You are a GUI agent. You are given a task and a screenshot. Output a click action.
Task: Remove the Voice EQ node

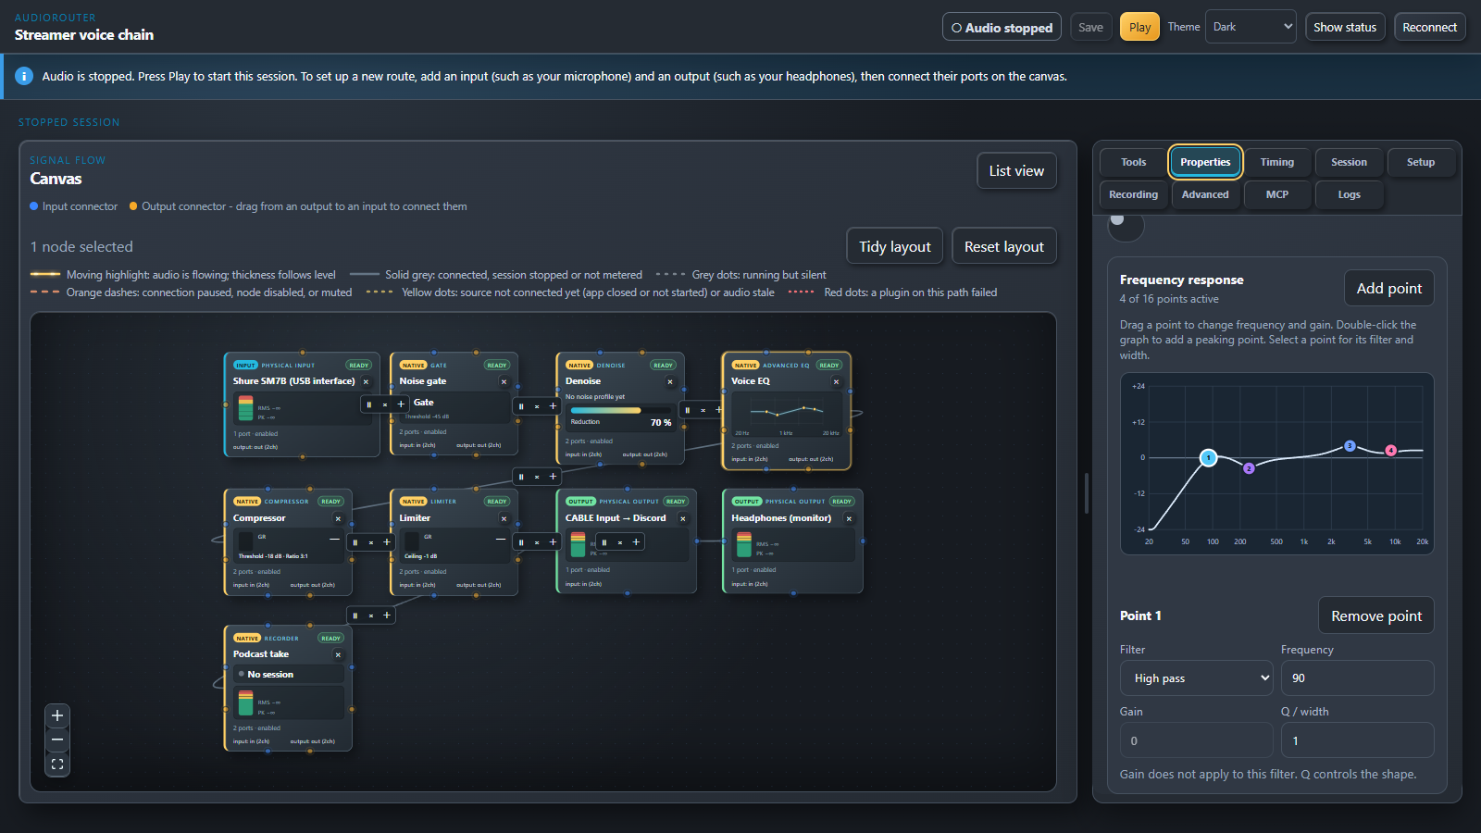[x=836, y=381]
